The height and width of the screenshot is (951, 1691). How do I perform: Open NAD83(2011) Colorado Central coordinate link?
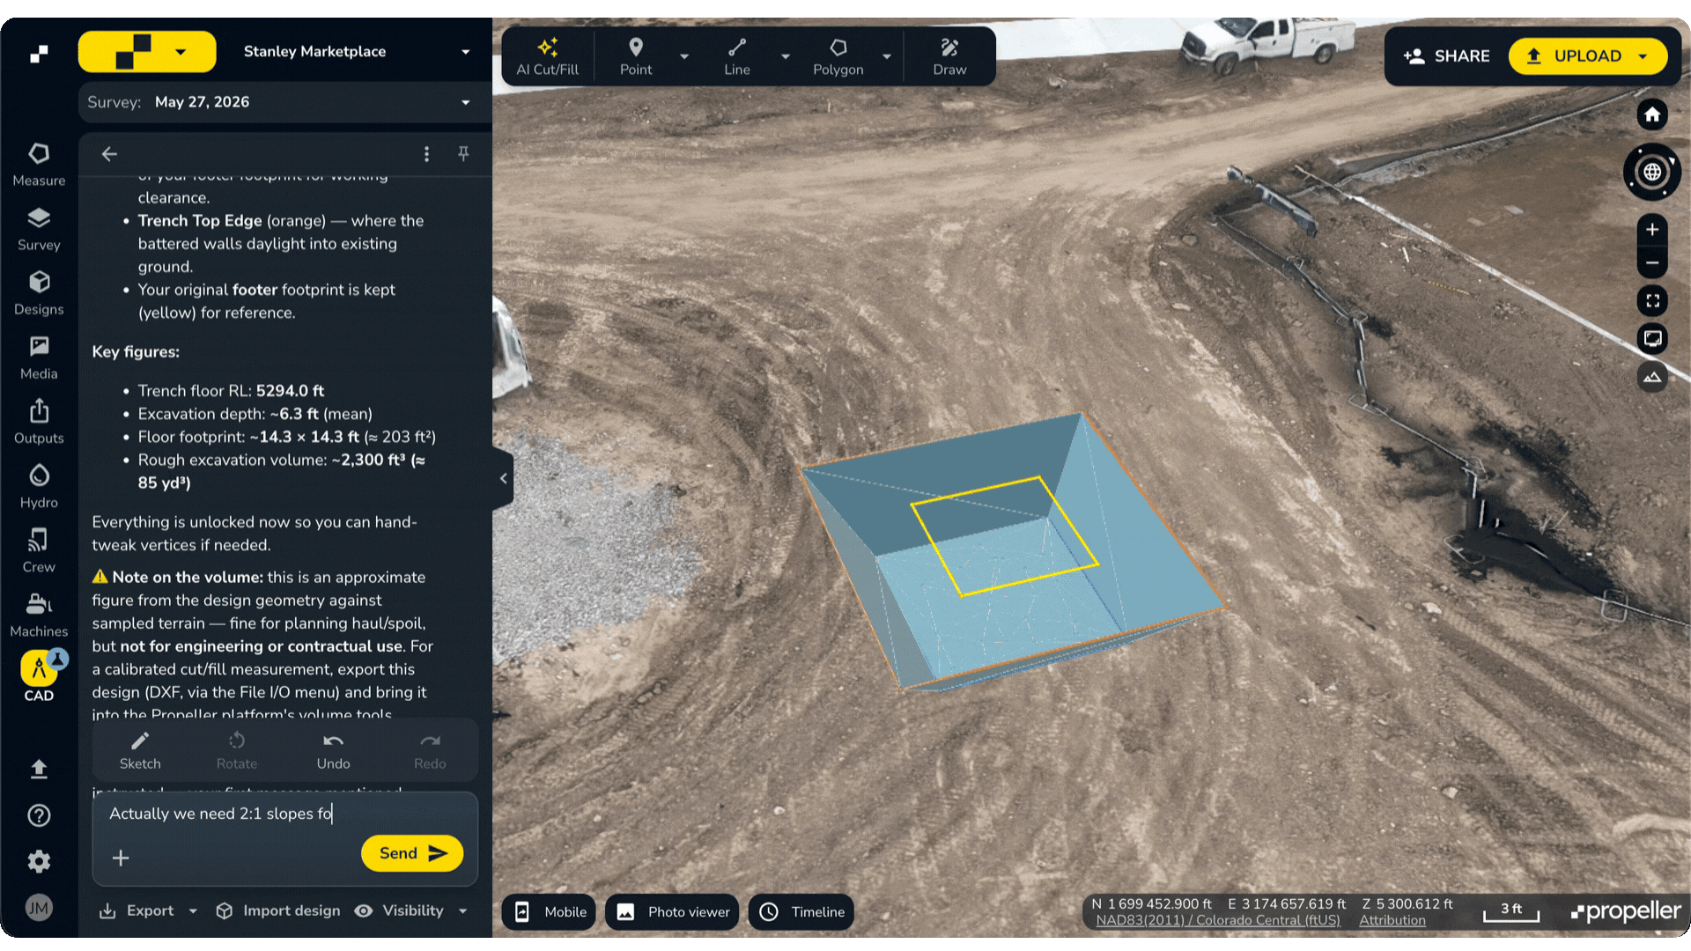(x=1217, y=920)
